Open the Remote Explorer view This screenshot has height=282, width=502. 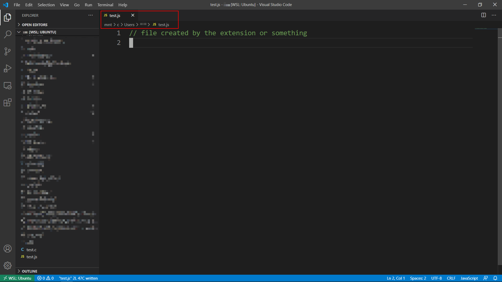point(8,85)
